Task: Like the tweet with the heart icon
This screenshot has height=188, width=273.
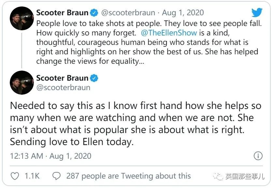Action: point(15,176)
